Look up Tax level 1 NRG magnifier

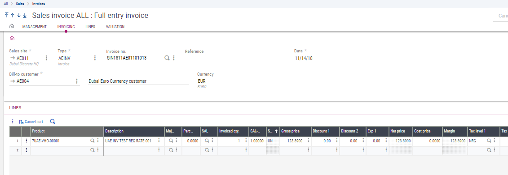click(x=489, y=141)
